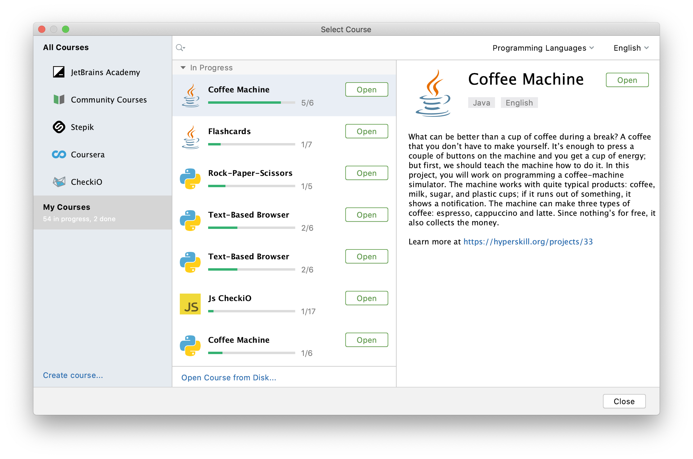Select CheckiO in the sidebar
The image size is (693, 459).
point(103,182)
